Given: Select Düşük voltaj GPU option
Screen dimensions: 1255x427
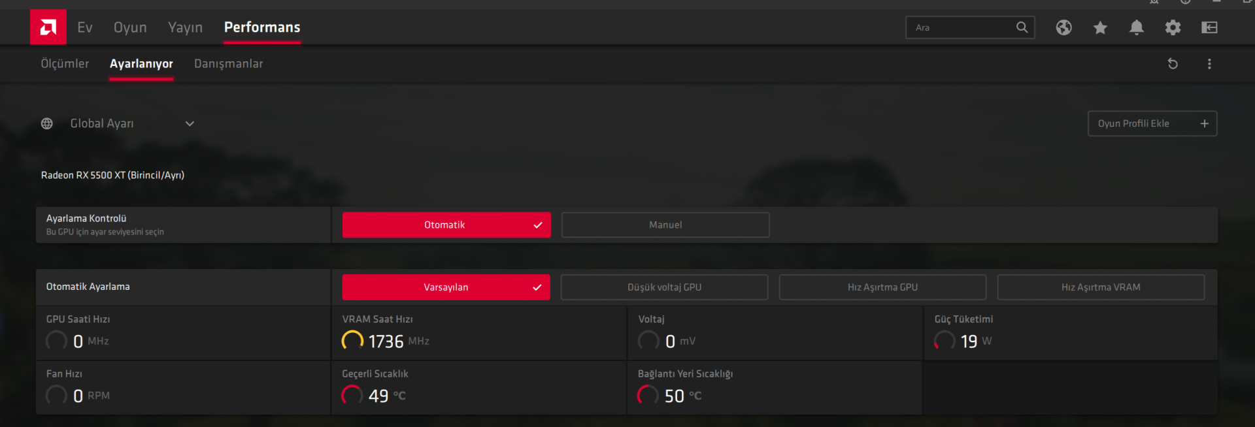Looking at the screenshot, I should tap(664, 287).
